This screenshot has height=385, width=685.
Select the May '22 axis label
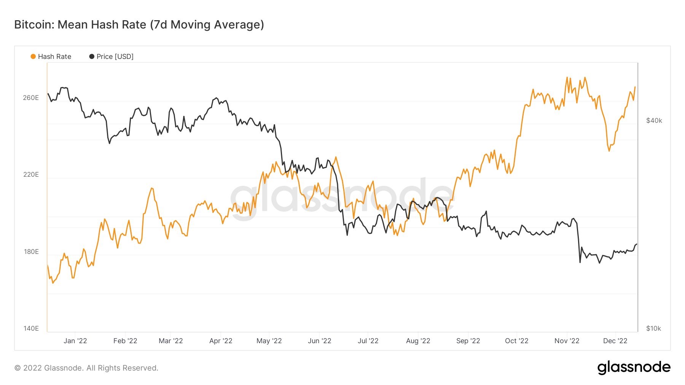point(269,341)
